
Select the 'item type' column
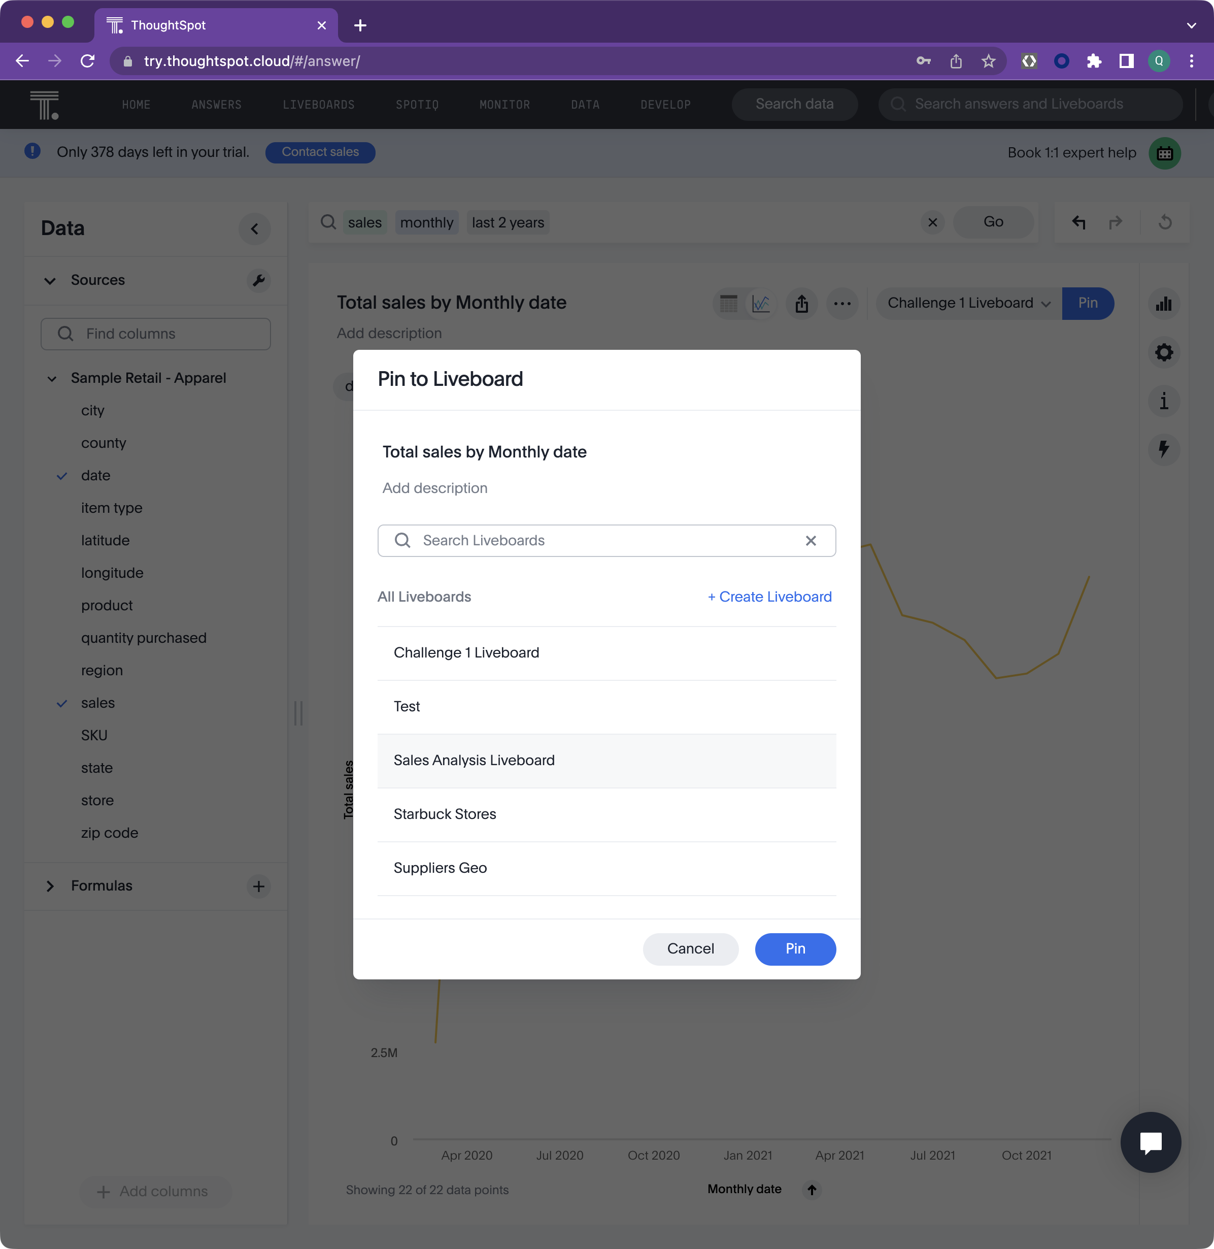(x=112, y=508)
